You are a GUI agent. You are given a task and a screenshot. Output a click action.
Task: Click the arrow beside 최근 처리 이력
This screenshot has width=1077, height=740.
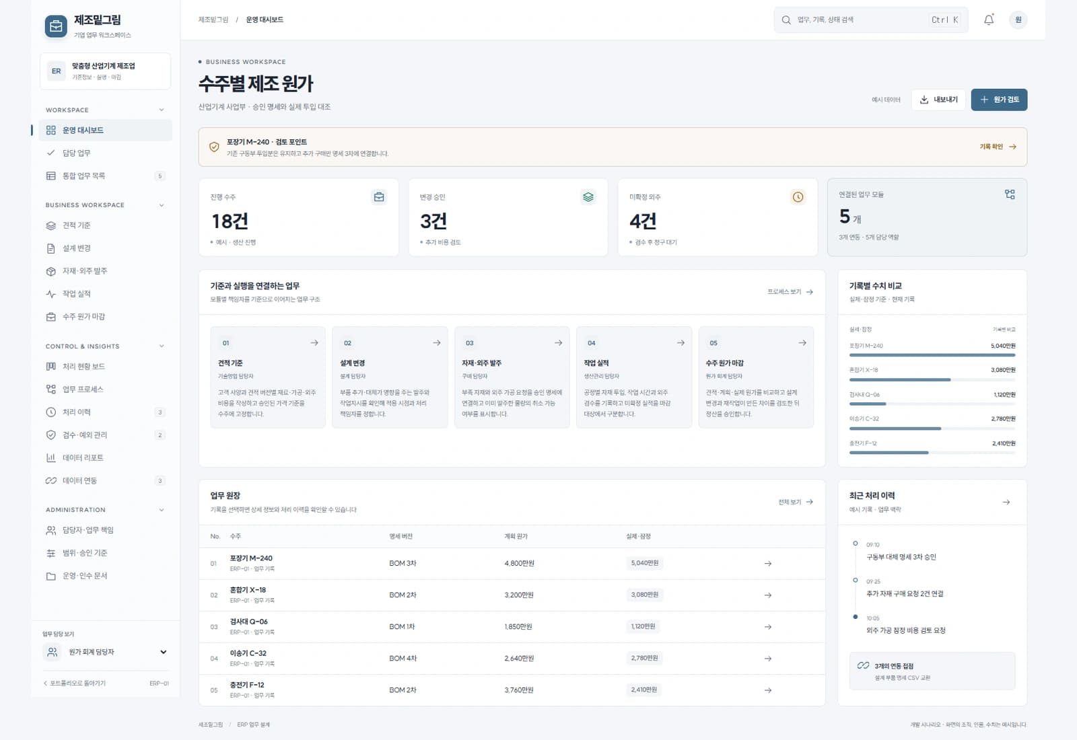tap(1006, 503)
